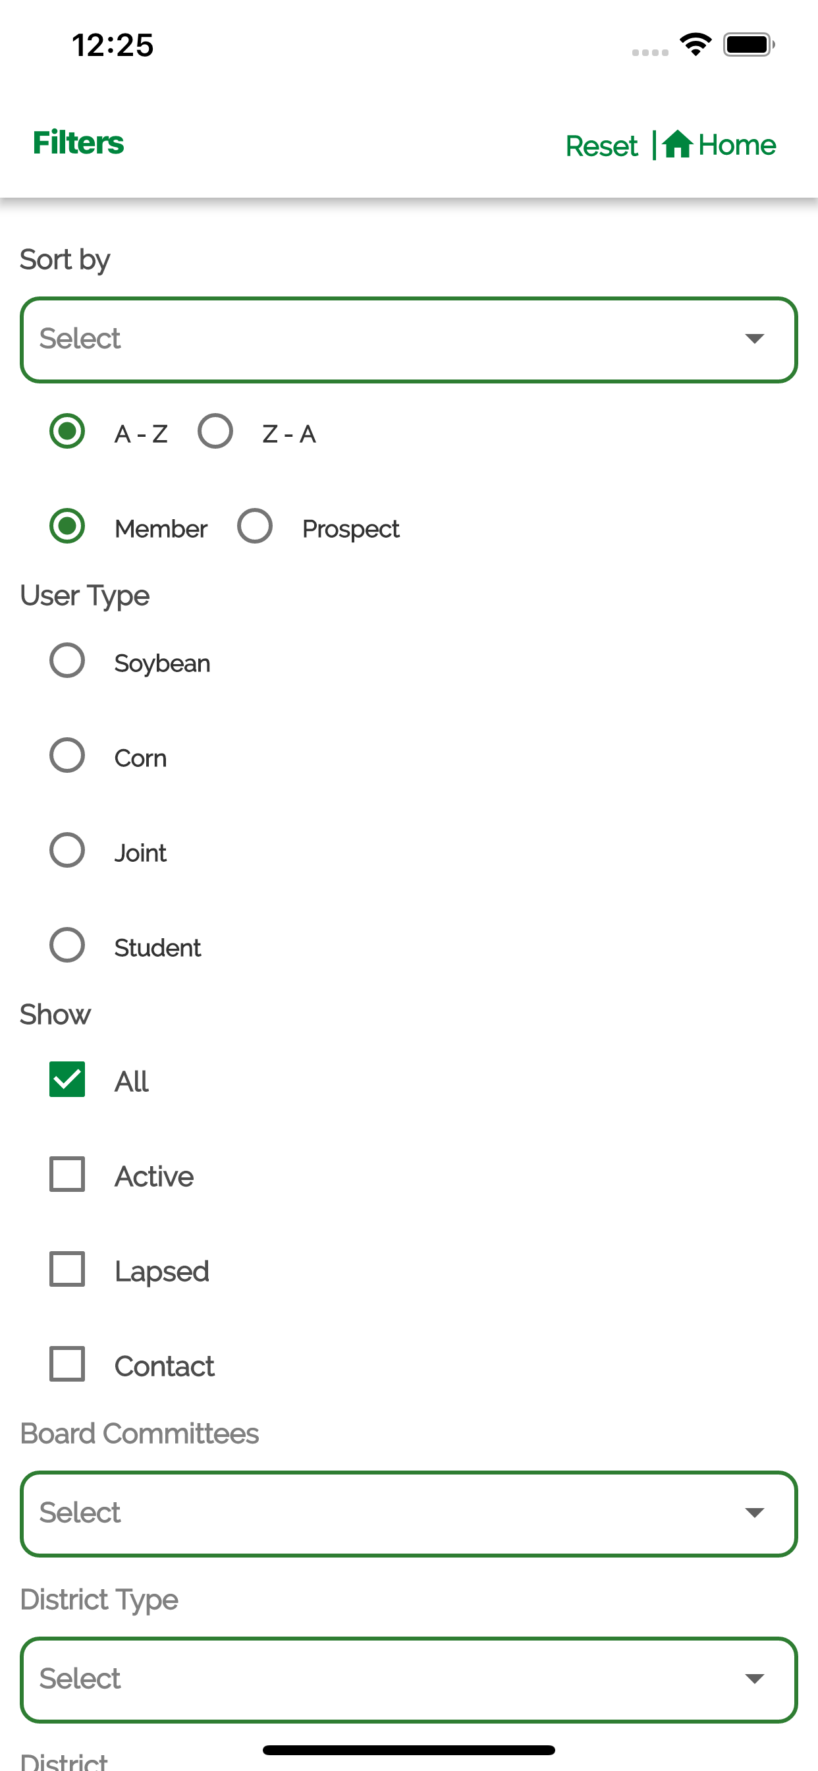Enable the Active checkbox
Screen dimensions: 818x1771
(67, 1174)
